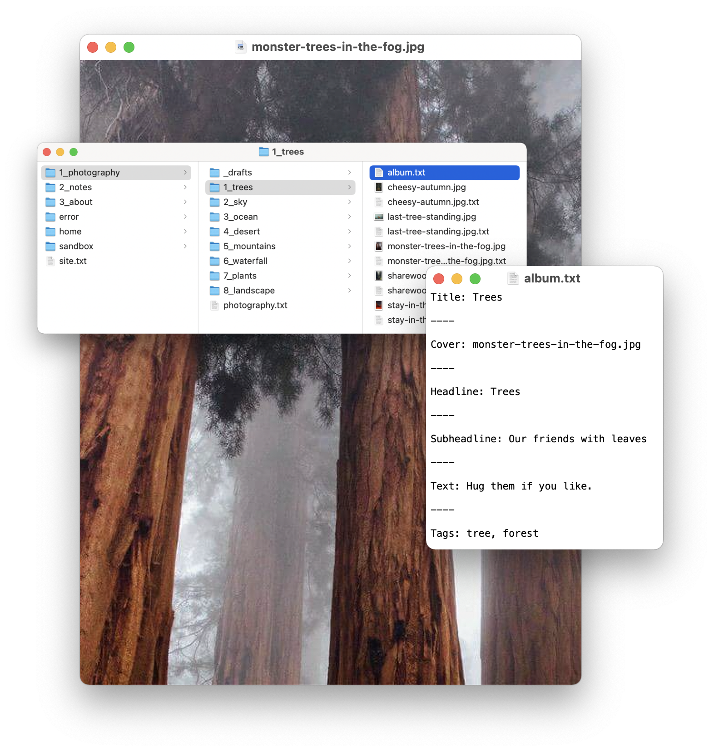Expand the 1_photography folder chevron
Viewport: 714px width, 752px height.
click(x=185, y=173)
